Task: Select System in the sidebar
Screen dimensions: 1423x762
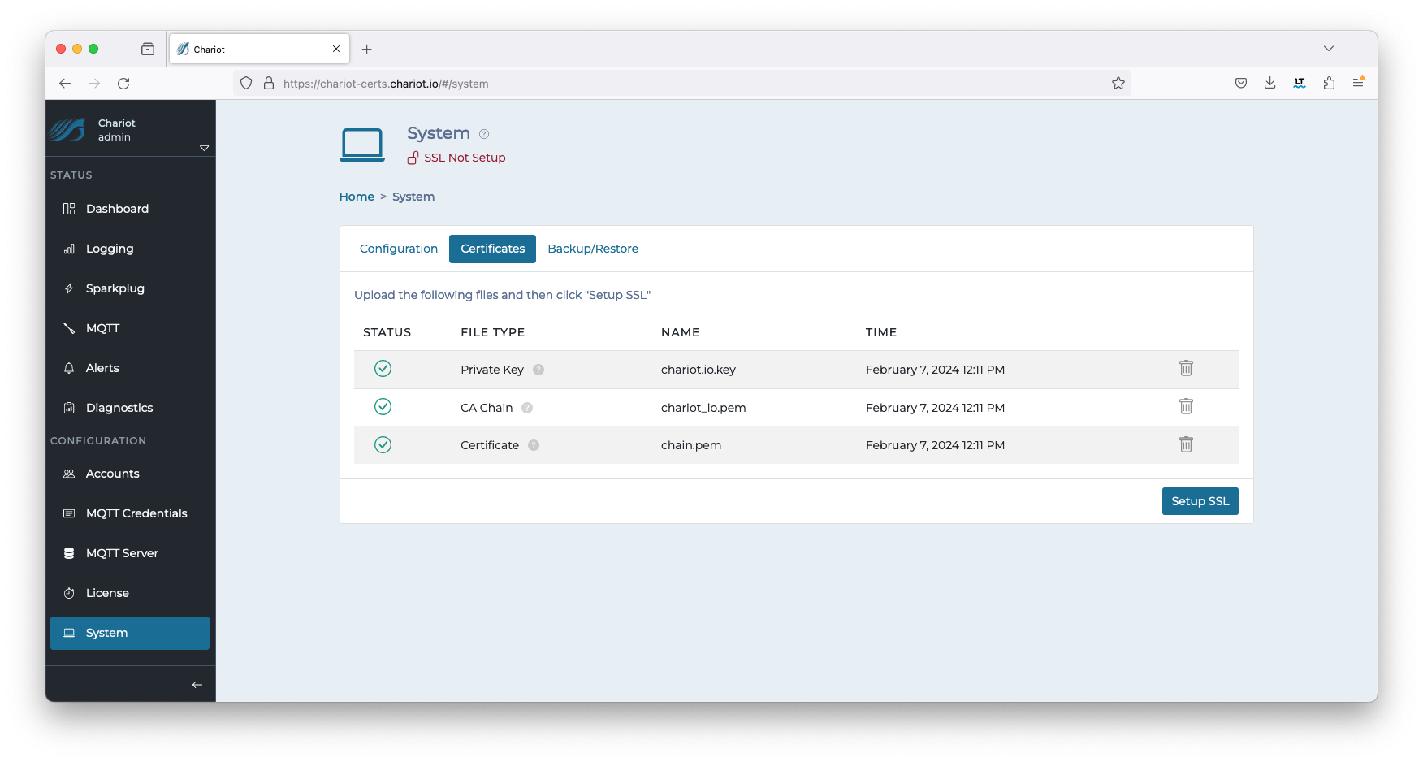Action: click(x=130, y=633)
